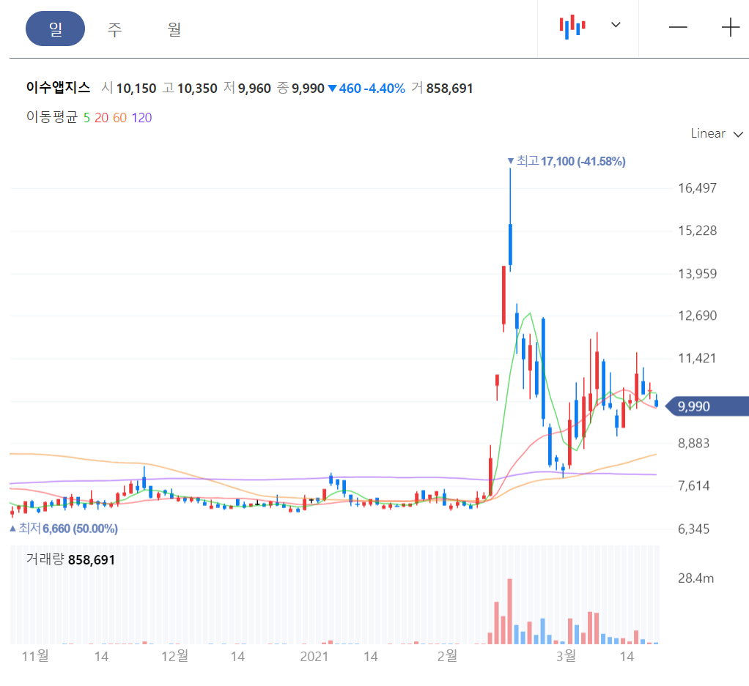Screen dimensions: 749x686
Task: Click the 12,690 price axis label
Action: coord(698,316)
